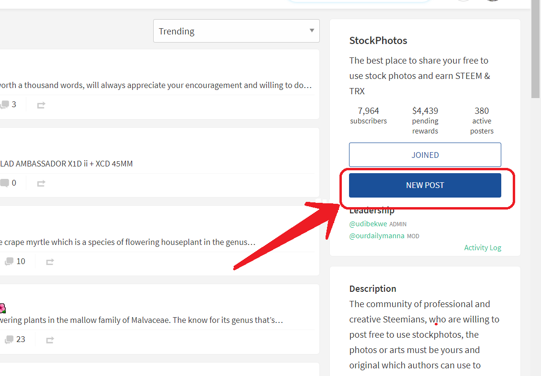Click the JOINED button
The height and width of the screenshot is (376, 541).
coord(425,155)
